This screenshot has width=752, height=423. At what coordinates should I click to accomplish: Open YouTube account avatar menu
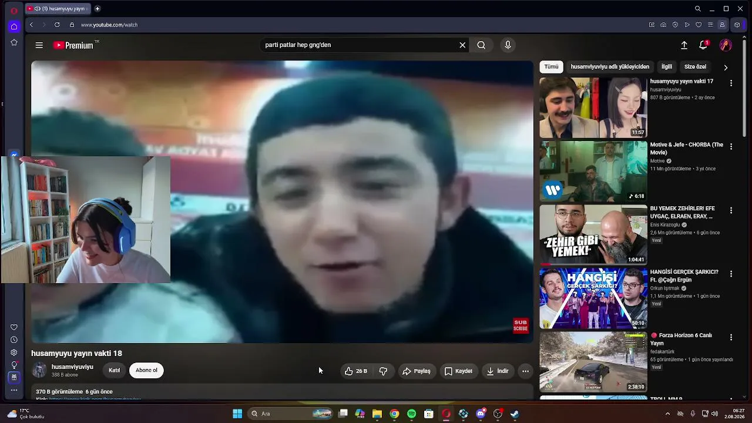(726, 45)
